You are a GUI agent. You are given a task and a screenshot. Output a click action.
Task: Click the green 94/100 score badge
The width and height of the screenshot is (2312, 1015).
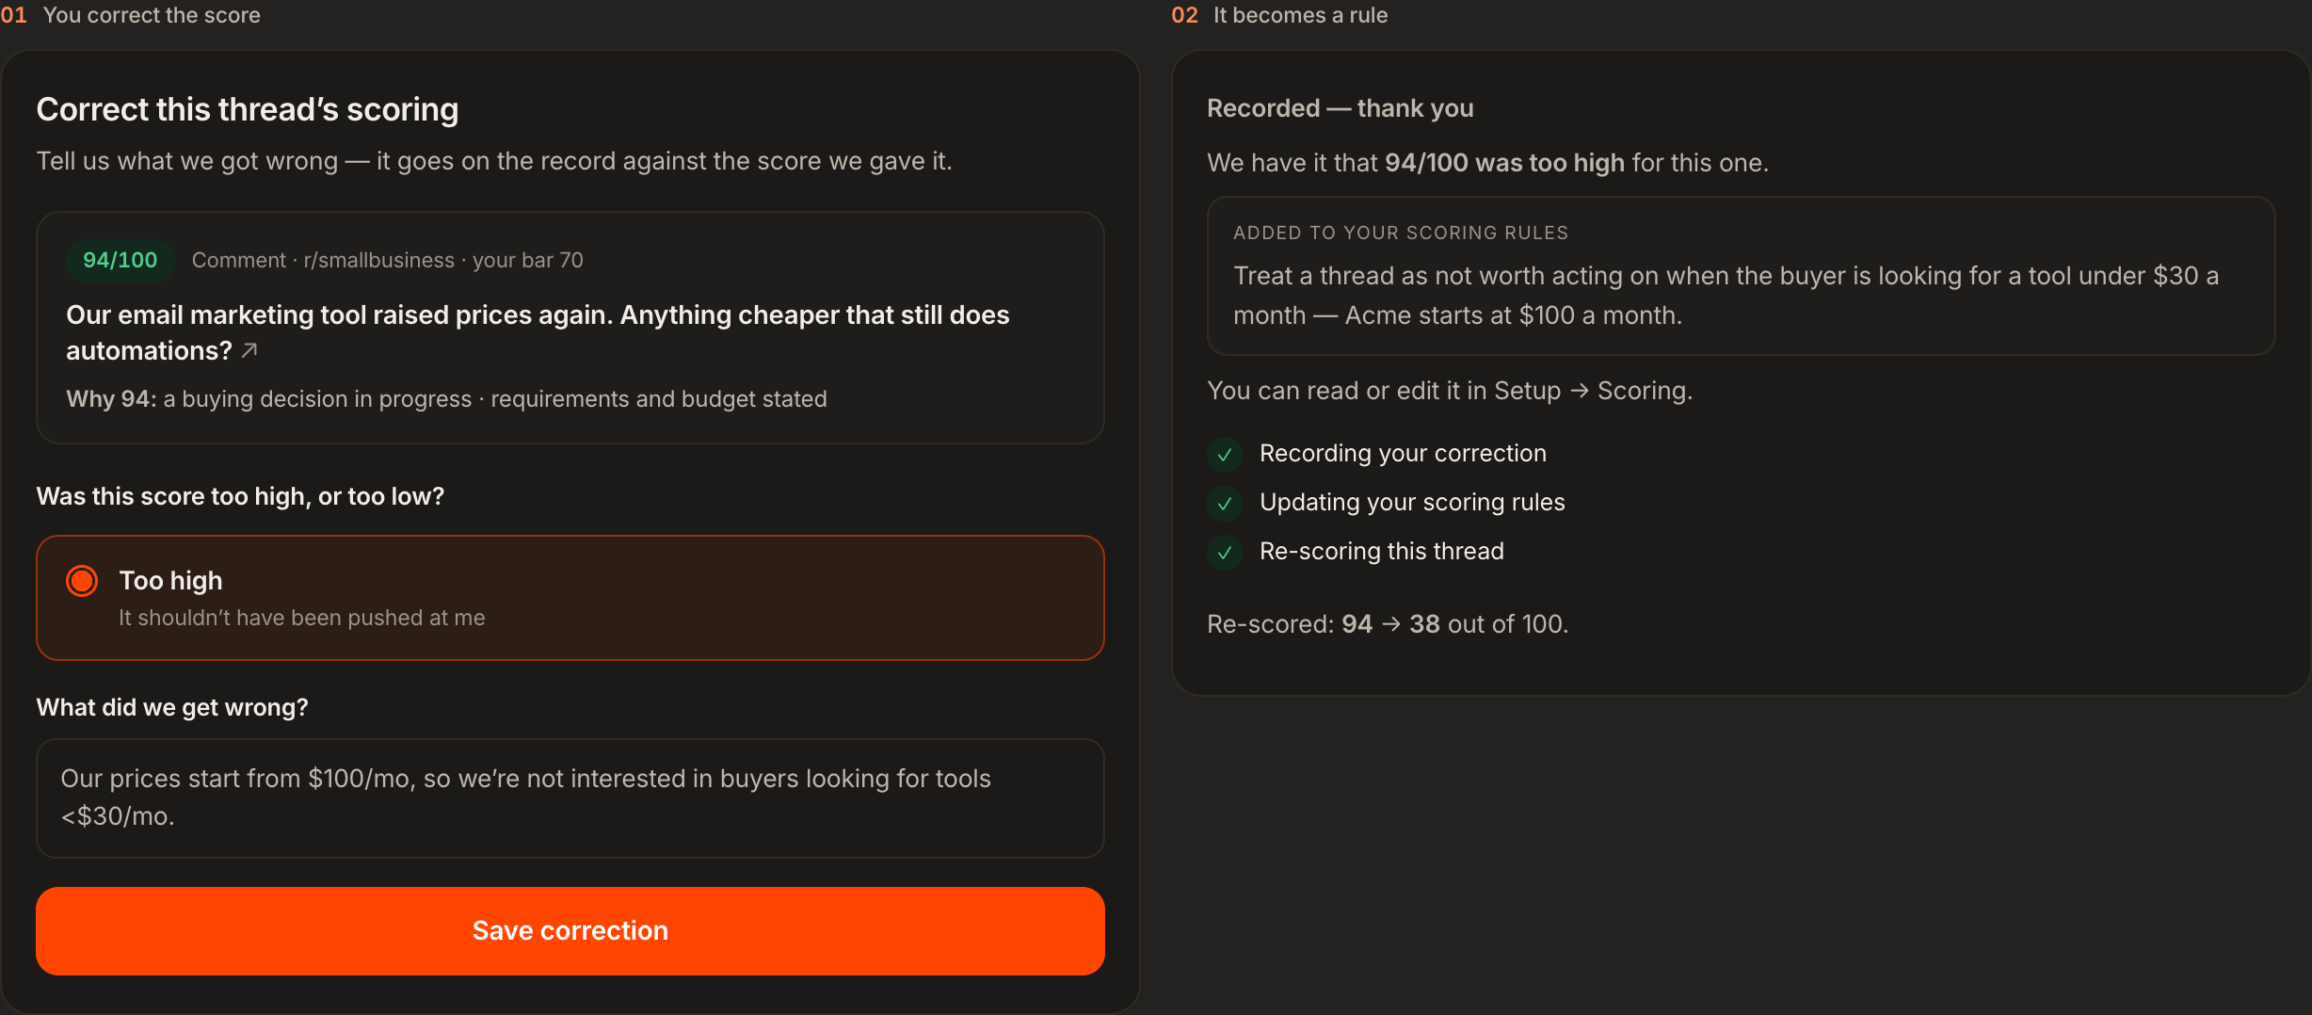120,260
